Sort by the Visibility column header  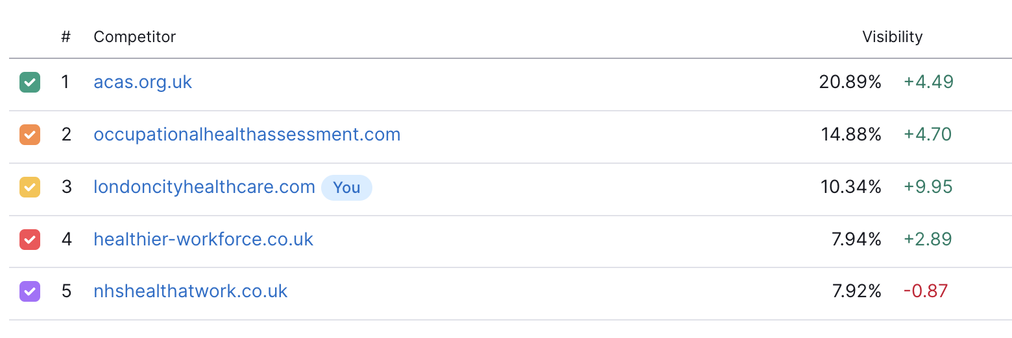pos(892,37)
